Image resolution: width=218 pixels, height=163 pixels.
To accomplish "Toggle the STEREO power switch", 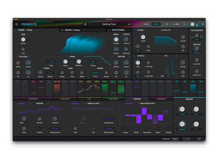I will pos(41,68).
